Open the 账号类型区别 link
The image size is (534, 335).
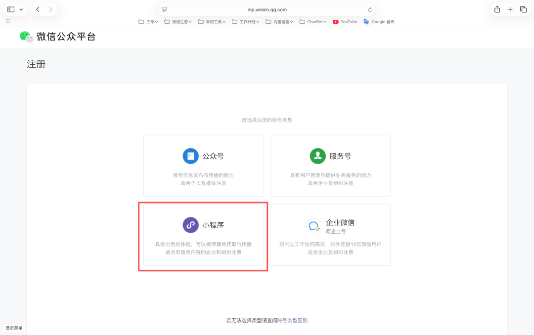coord(292,320)
